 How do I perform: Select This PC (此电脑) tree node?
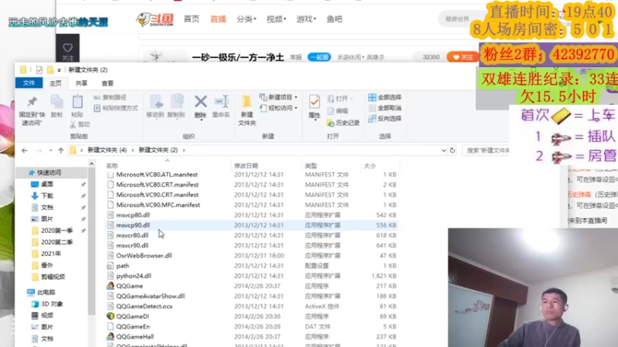[x=46, y=292]
